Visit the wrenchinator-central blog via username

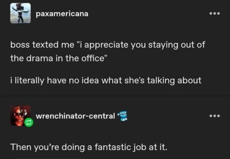[x=75, y=116]
